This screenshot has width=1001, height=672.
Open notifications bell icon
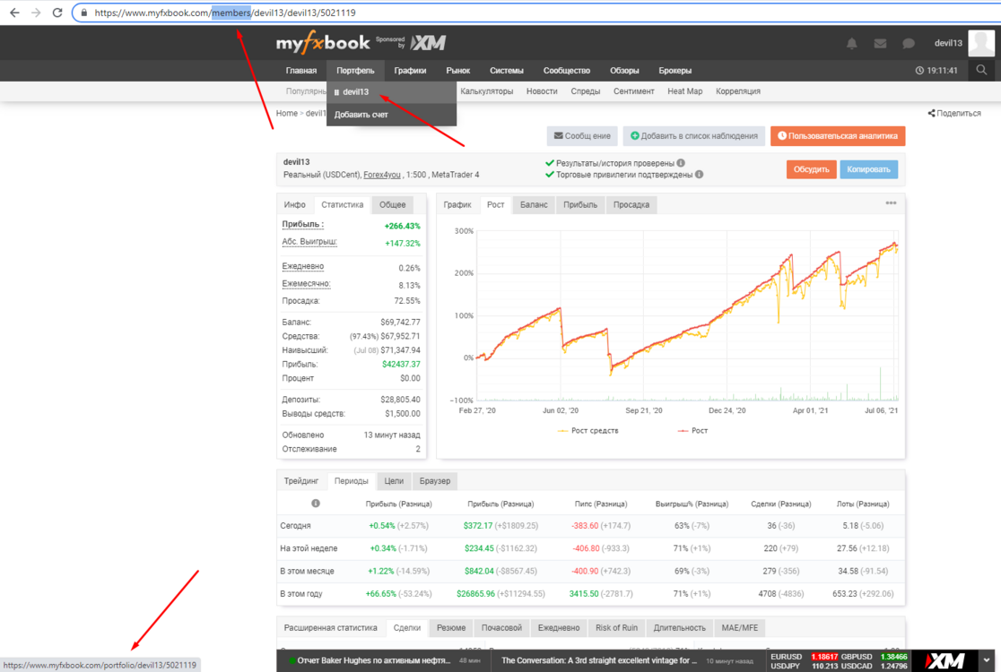[851, 43]
